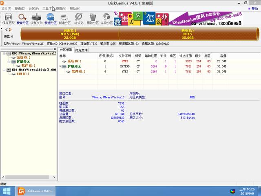Start Quick Partition (快速分区) tool
Viewport: 261px width, 196px height.
[51, 19]
